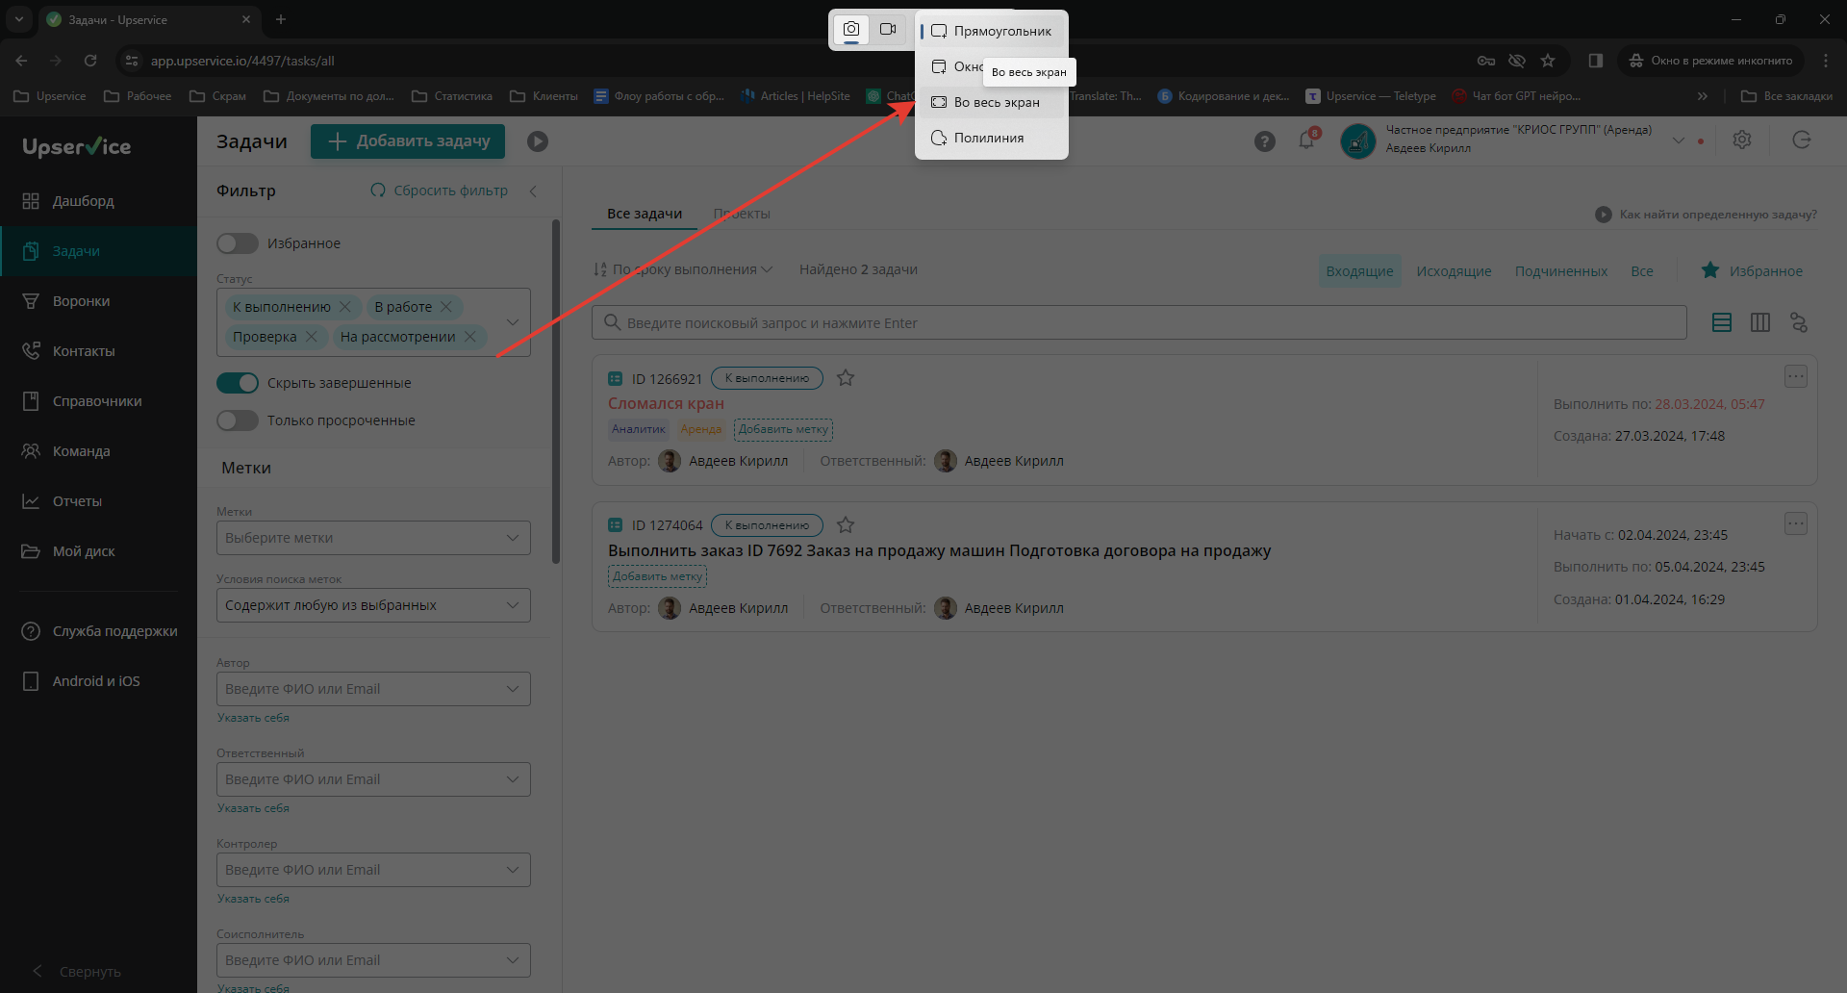Open the Соисполнитель filter dropdown
This screenshot has height=993, width=1847.
pyautogui.click(x=373, y=960)
